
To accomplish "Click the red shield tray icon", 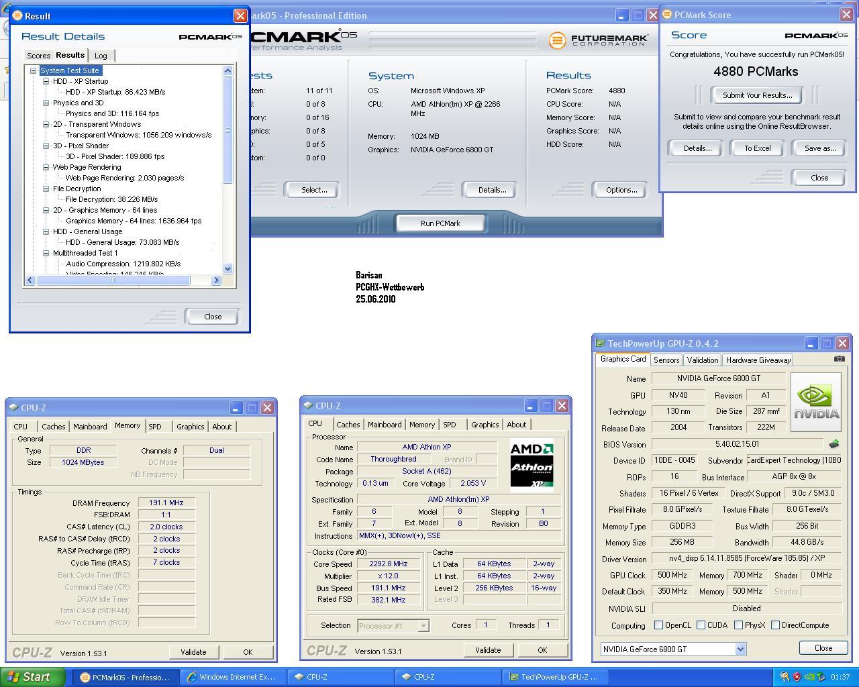I will pos(797,677).
